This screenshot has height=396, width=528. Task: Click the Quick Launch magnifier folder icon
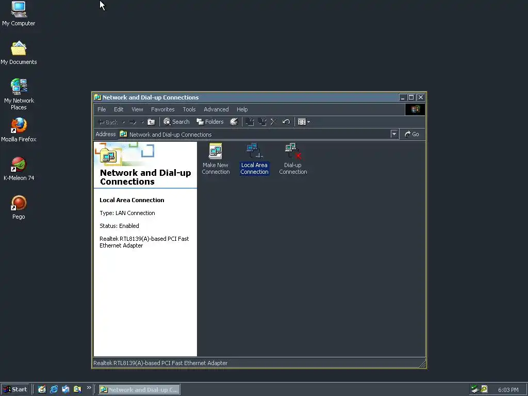pos(77,389)
